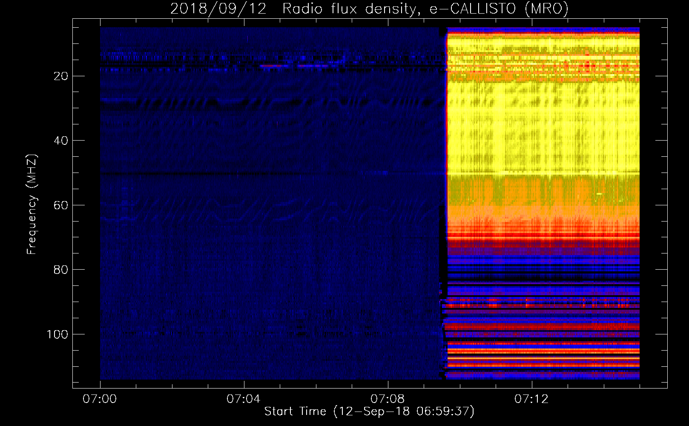Click the 20 frequency tick label
The height and width of the screenshot is (426, 689).
[x=61, y=76]
